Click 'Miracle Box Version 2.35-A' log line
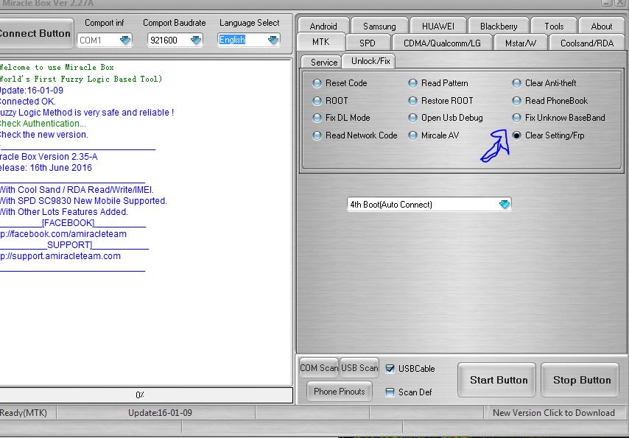Screen dimensions: 629x438 click(49, 157)
